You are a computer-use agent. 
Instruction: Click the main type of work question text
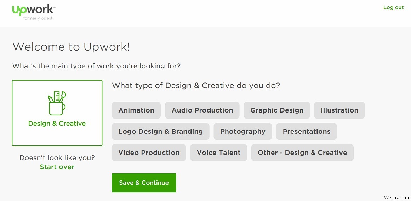(96, 66)
